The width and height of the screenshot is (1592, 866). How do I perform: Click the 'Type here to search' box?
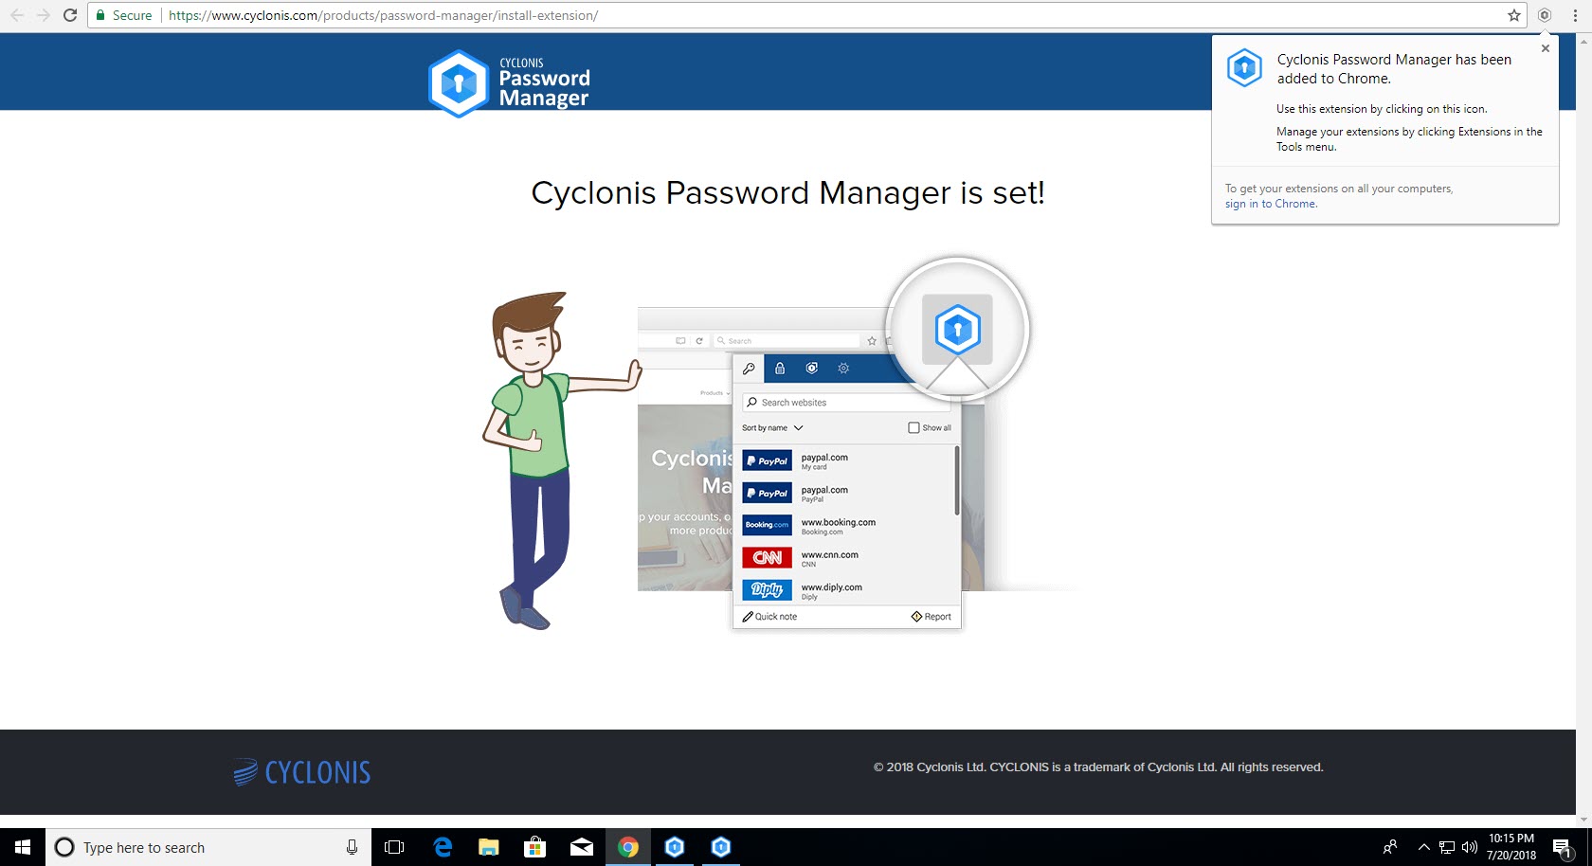coord(208,847)
